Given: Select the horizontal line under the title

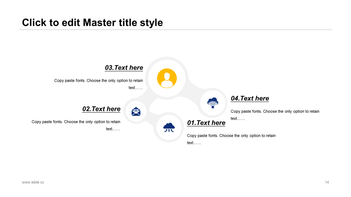Looking at the screenshot, I should (175, 30).
